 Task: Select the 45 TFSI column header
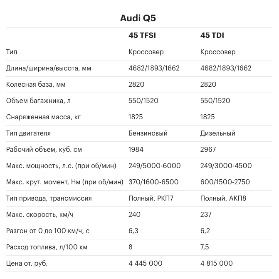(142, 35)
